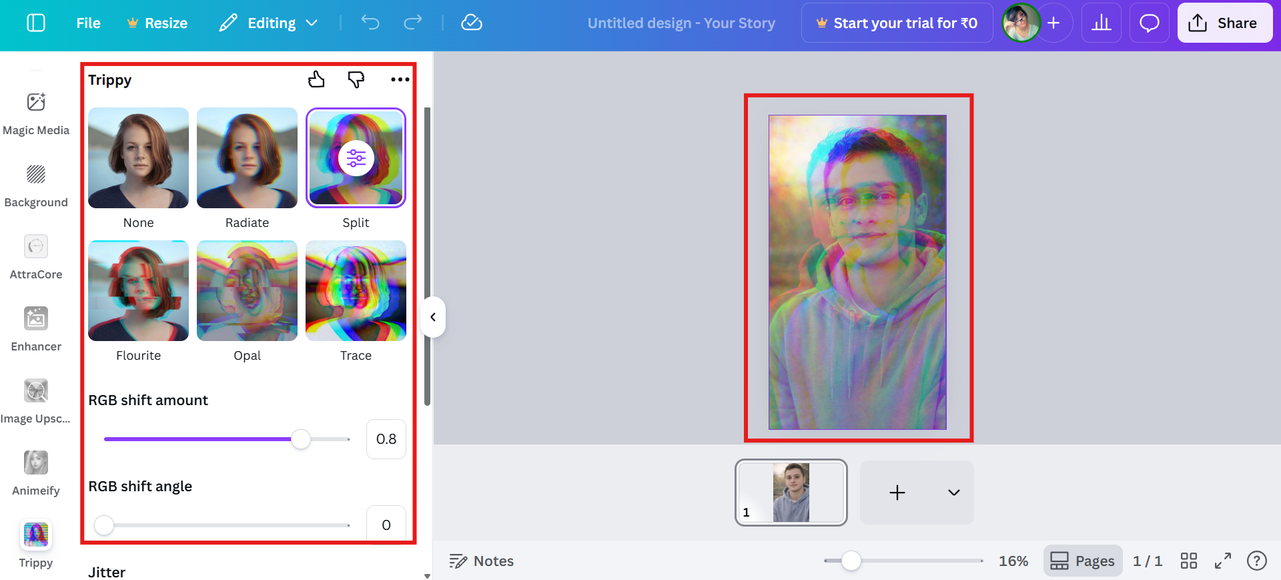This screenshot has width=1281, height=580.
Task: Start your trial for ₹0
Action: (897, 23)
